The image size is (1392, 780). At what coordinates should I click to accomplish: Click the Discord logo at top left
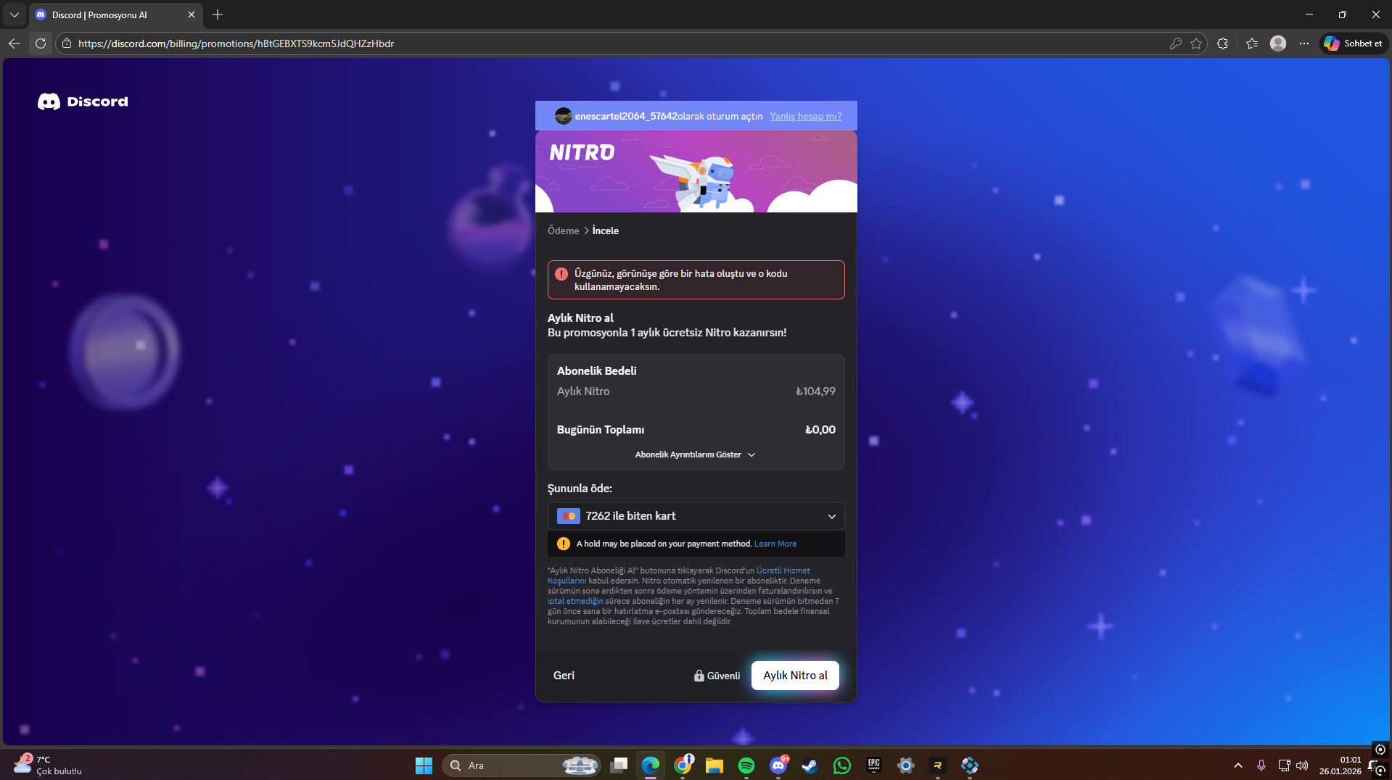[83, 101]
